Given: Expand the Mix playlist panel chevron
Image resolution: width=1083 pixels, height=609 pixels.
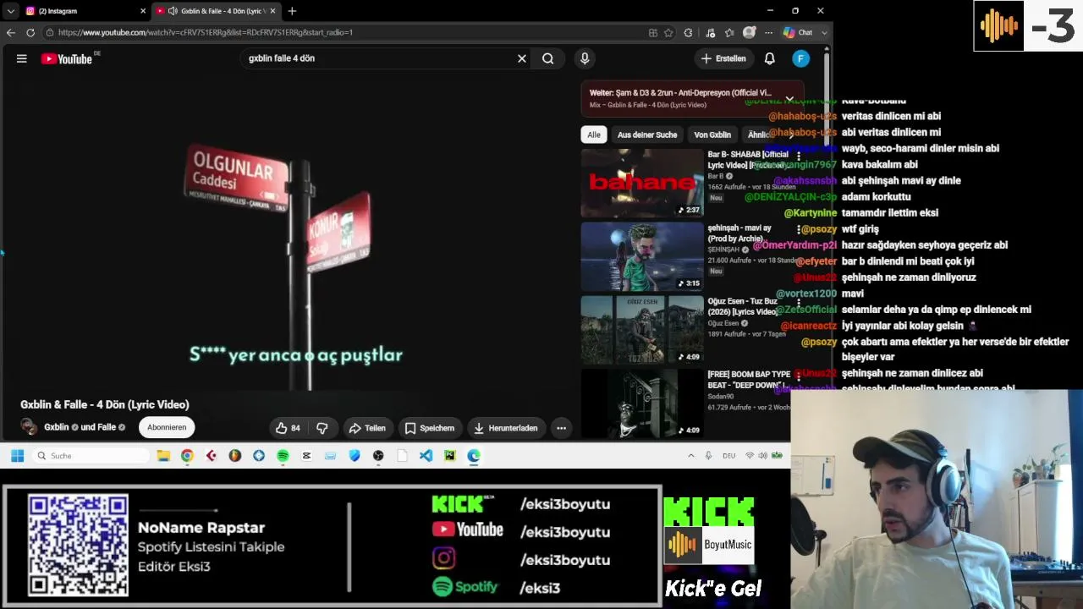Looking at the screenshot, I should [789, 99].
